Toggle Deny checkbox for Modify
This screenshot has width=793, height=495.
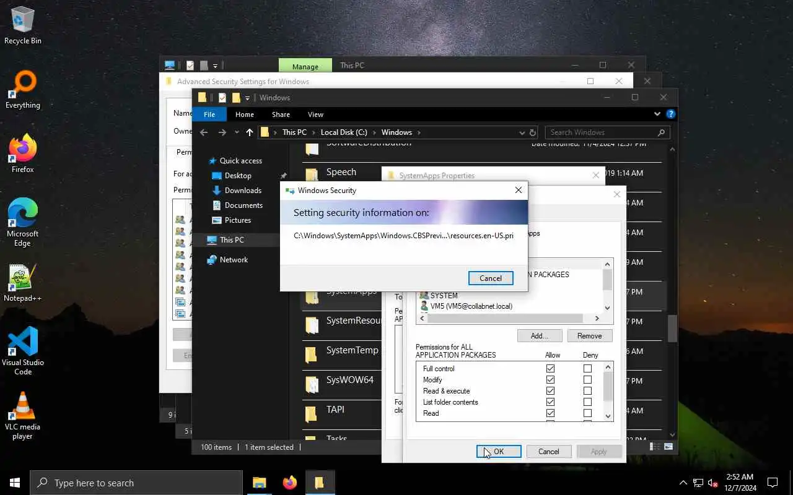click(587, 380)
